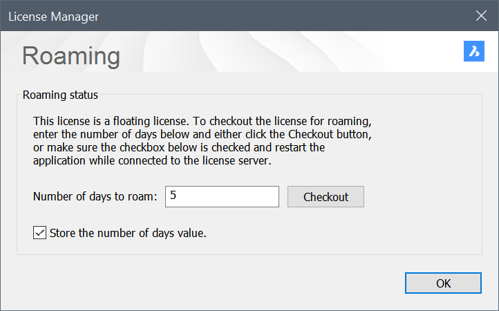Confirm the dialog with OK
The height and width of the screenshot is (311, 499).
pos(443,283)
